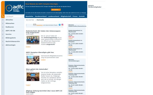This screenshot has width=153, height=95.
Task: Click mehr for Radlerstammtisch on 19.06.2025
Action: tap(70, 39)
